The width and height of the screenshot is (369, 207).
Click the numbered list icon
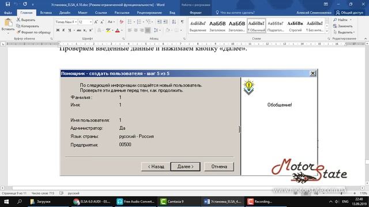tap(139, 22)
